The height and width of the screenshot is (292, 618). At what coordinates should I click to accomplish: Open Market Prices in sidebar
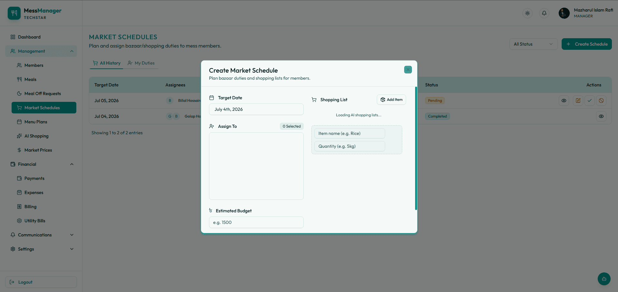click(x=44, y=150)
